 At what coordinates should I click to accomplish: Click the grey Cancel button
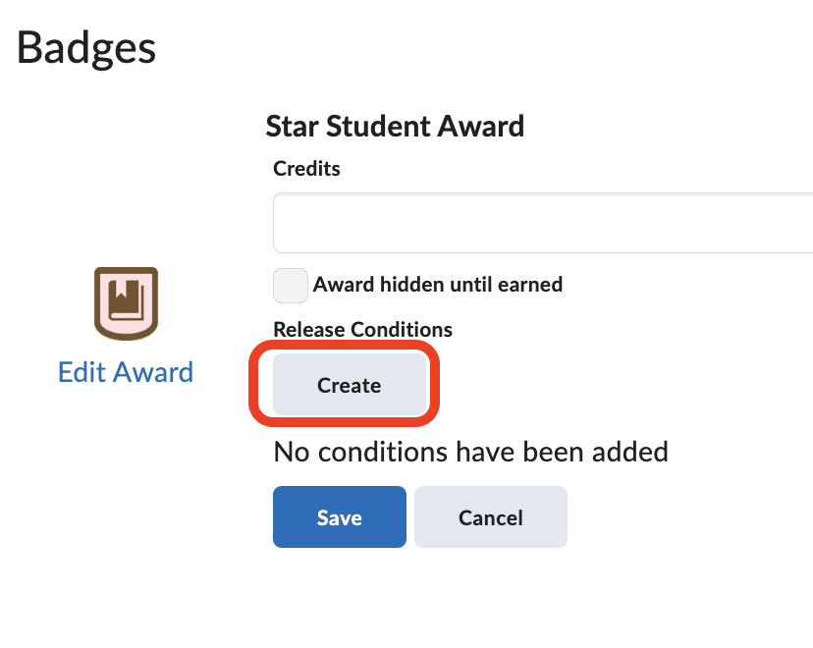coord(490,516)
